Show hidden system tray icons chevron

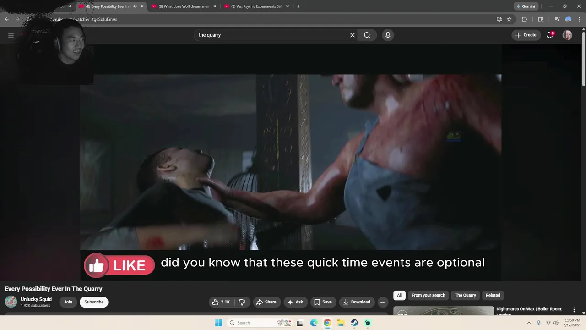pos(529,323)
